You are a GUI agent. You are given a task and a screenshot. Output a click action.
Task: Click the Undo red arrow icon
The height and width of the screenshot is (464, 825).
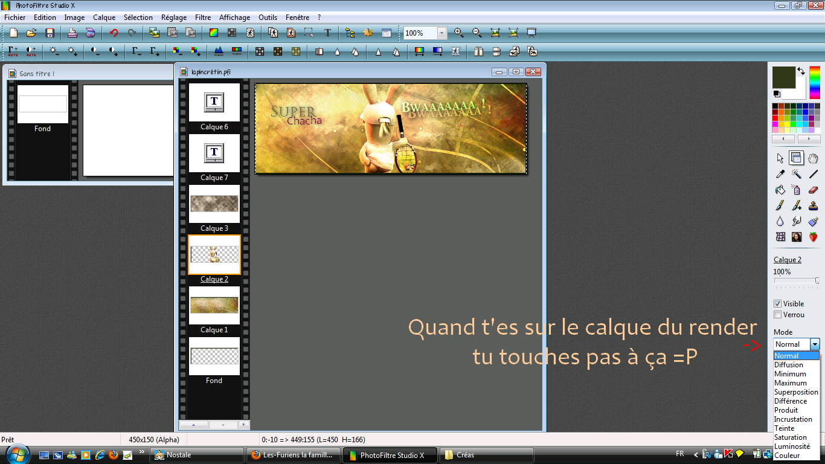[114, 33]
